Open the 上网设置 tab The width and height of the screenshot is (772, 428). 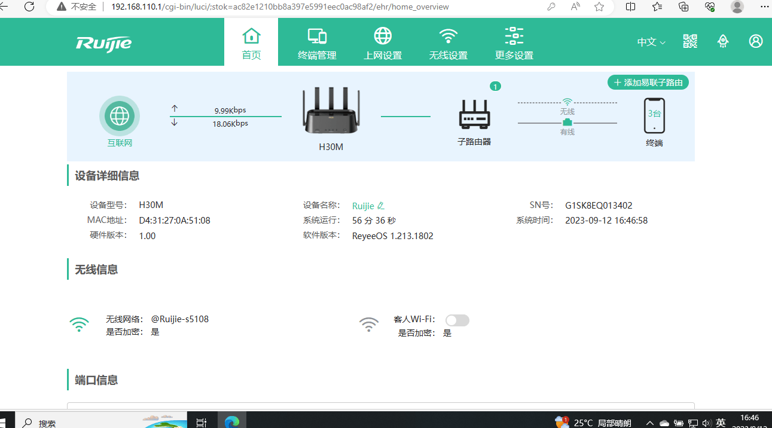coord(383,43)
